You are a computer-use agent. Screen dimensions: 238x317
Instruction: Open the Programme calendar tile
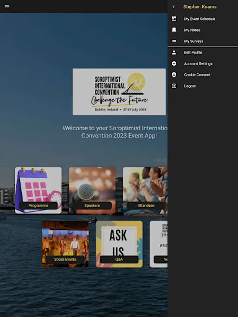(38, 190)
